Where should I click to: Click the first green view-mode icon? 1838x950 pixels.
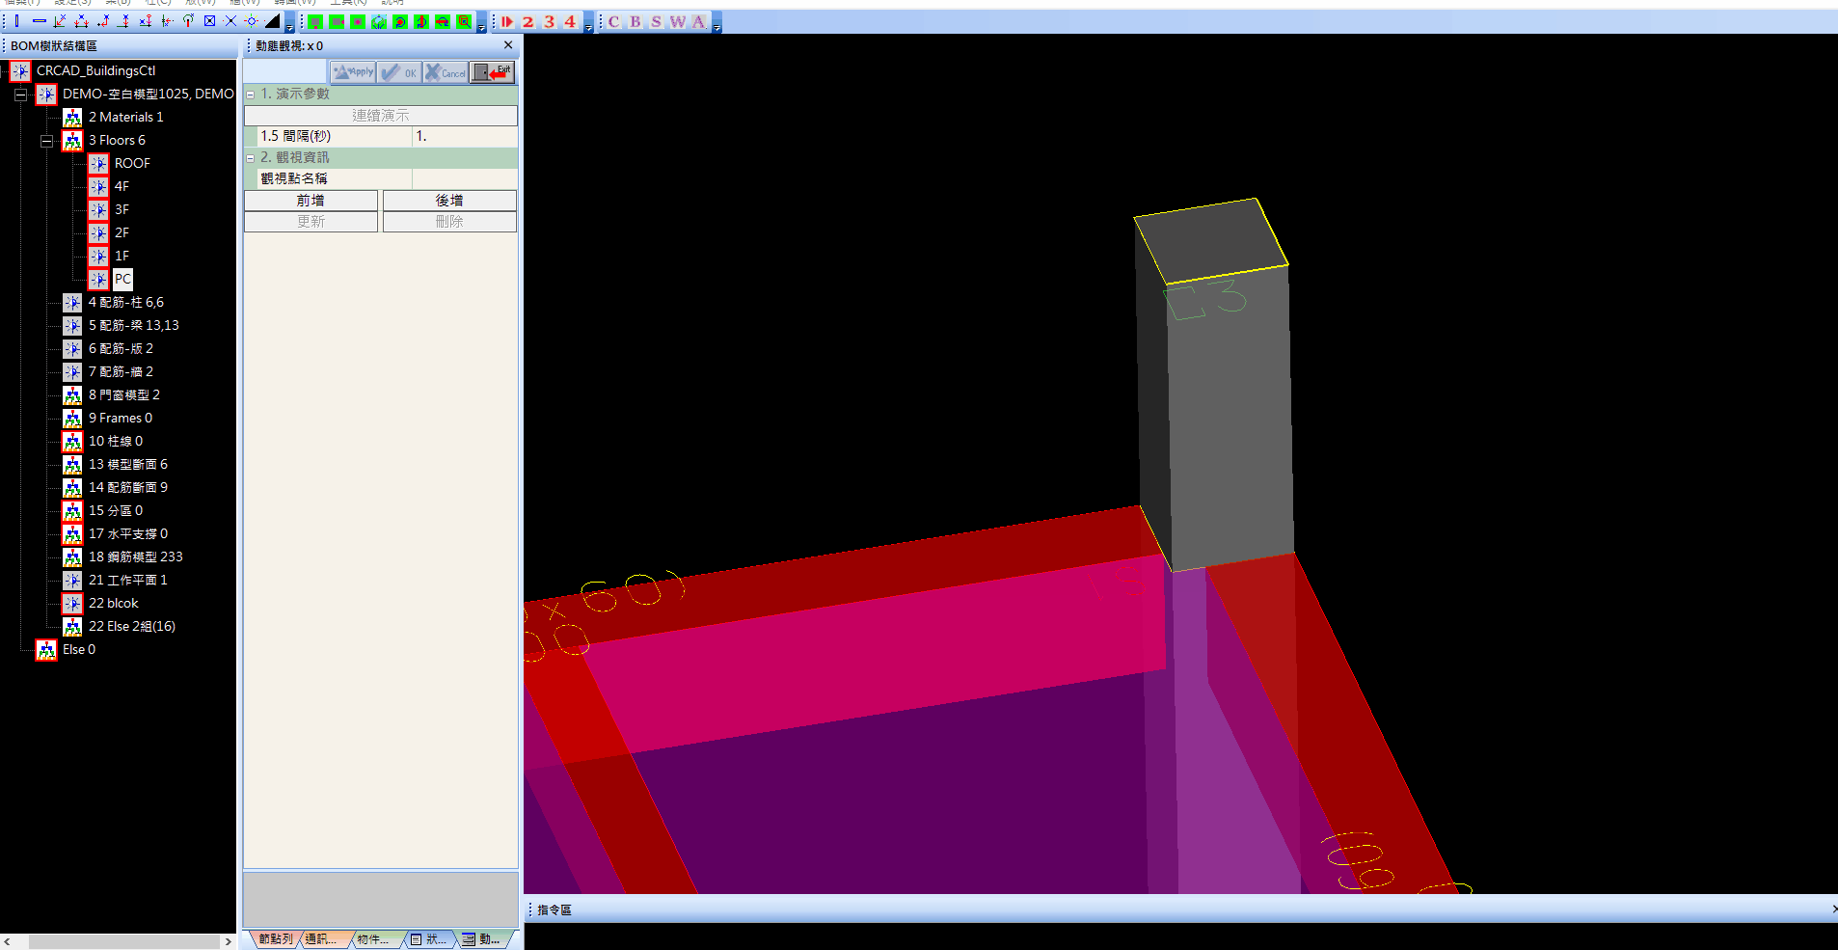pyautogui.click(x=315, y=21)
